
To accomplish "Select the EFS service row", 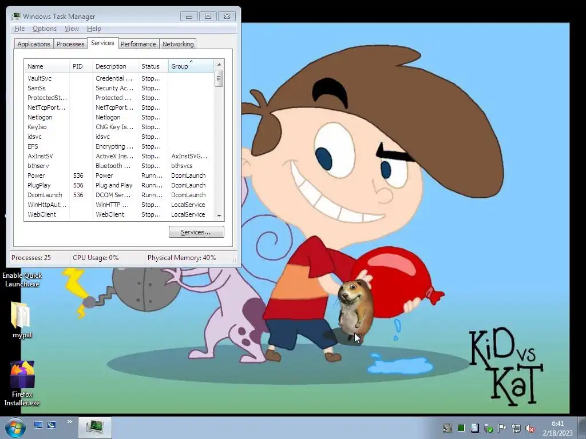I will point(119,146).
